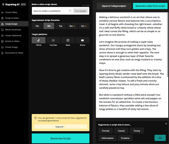The width and height of the screenshot is (169, 144).
Task: Click the history clock icon in prompt field
Action: click(x=70, y=11)
